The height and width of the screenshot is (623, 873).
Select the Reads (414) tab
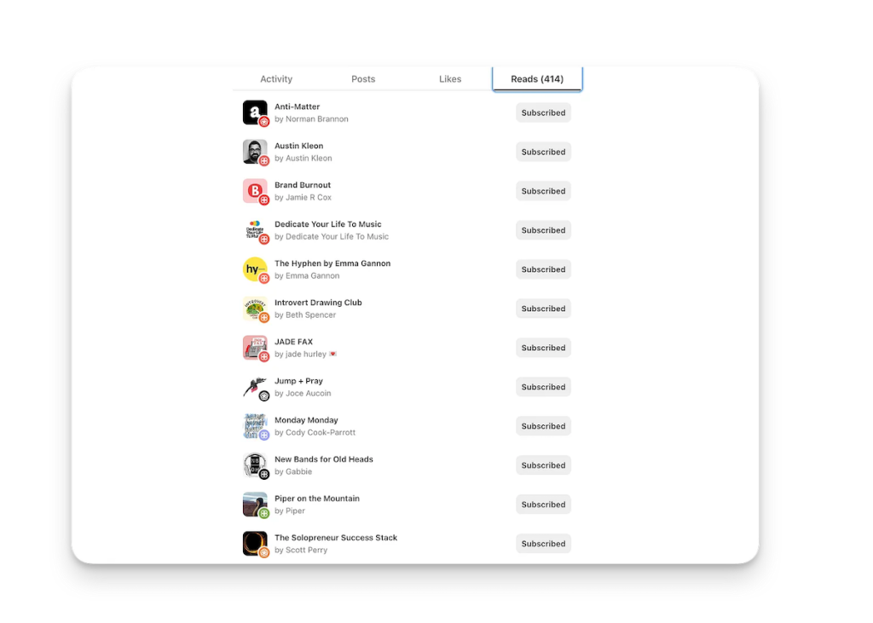[537, 79]
